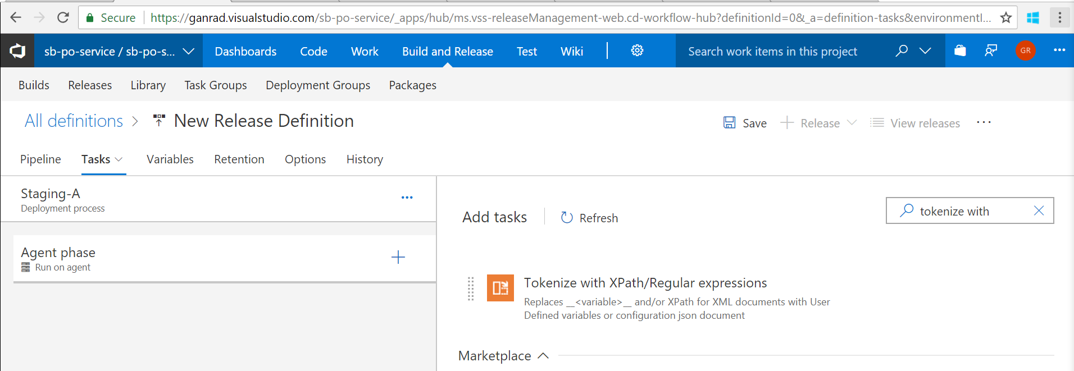Screen dimensions: 1074x371
Task: Save the release definition
Action: coord(745,123)
